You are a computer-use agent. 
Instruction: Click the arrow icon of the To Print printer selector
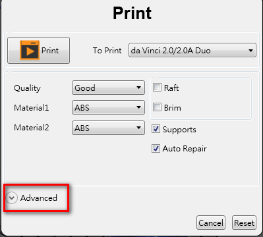point(250,51)
